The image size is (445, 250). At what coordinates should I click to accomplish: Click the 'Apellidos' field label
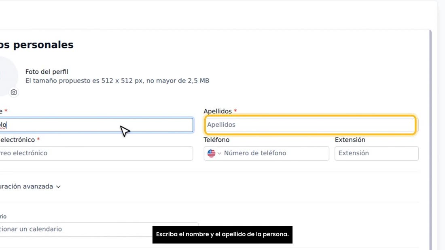218,111
